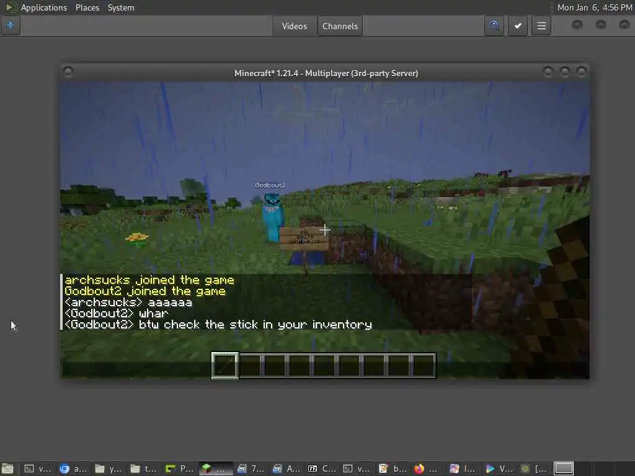
Task: Select the first hotbar slot with stick
Action: tap(225, 366)
